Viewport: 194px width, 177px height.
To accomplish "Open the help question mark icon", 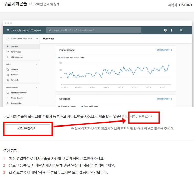I will tap(165, 30).
